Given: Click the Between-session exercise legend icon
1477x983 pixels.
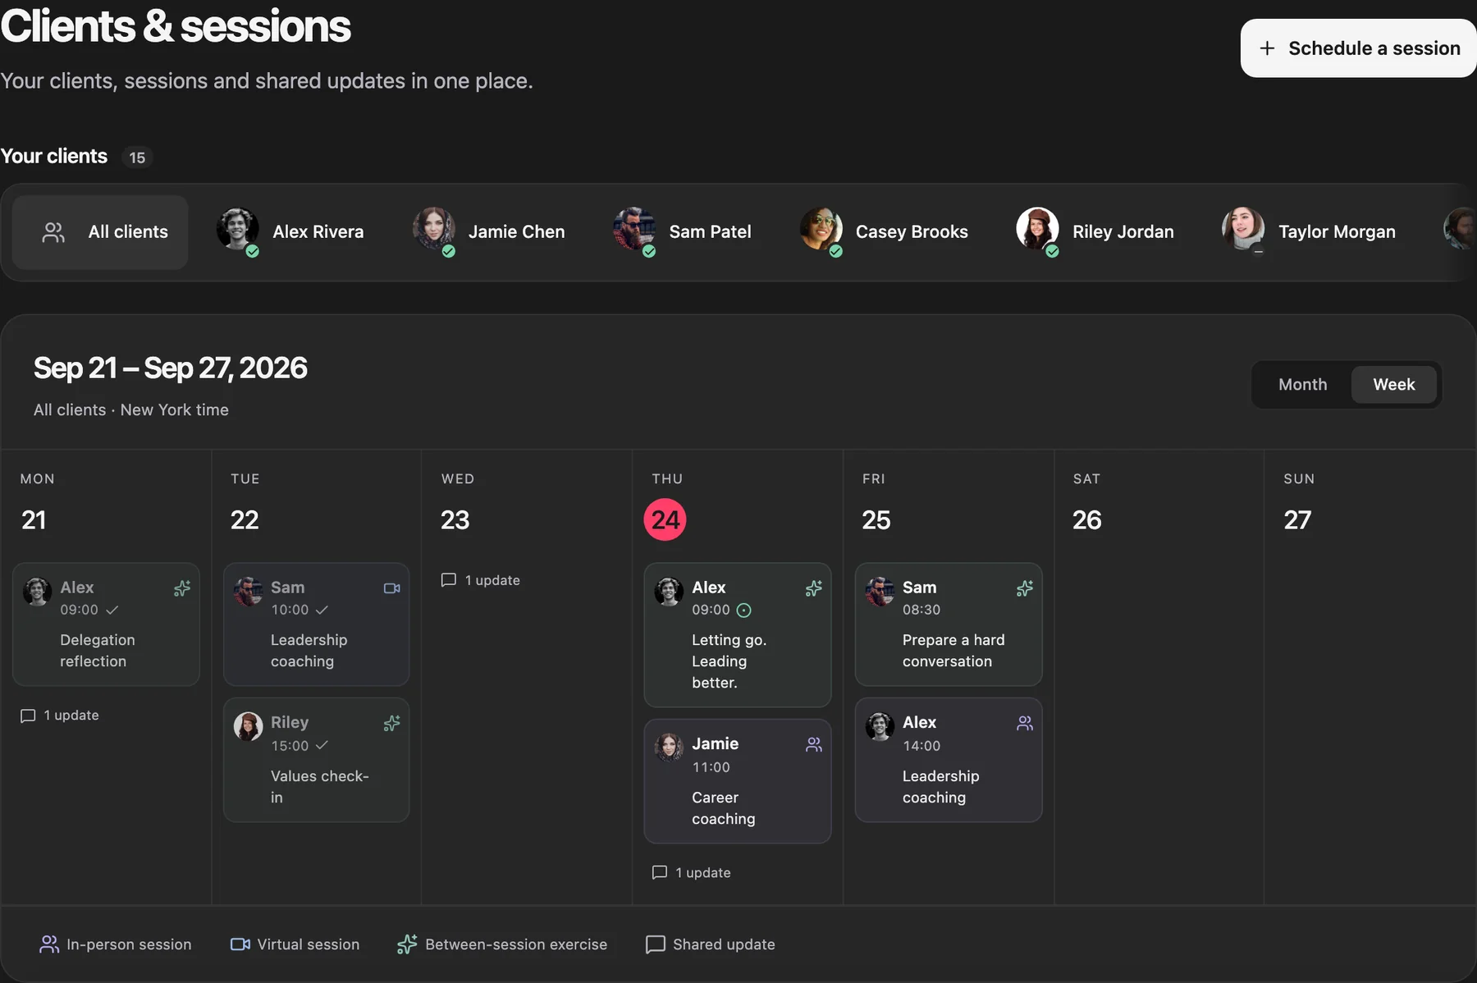Looking at the screenshot, I should (x=407, y=944).
